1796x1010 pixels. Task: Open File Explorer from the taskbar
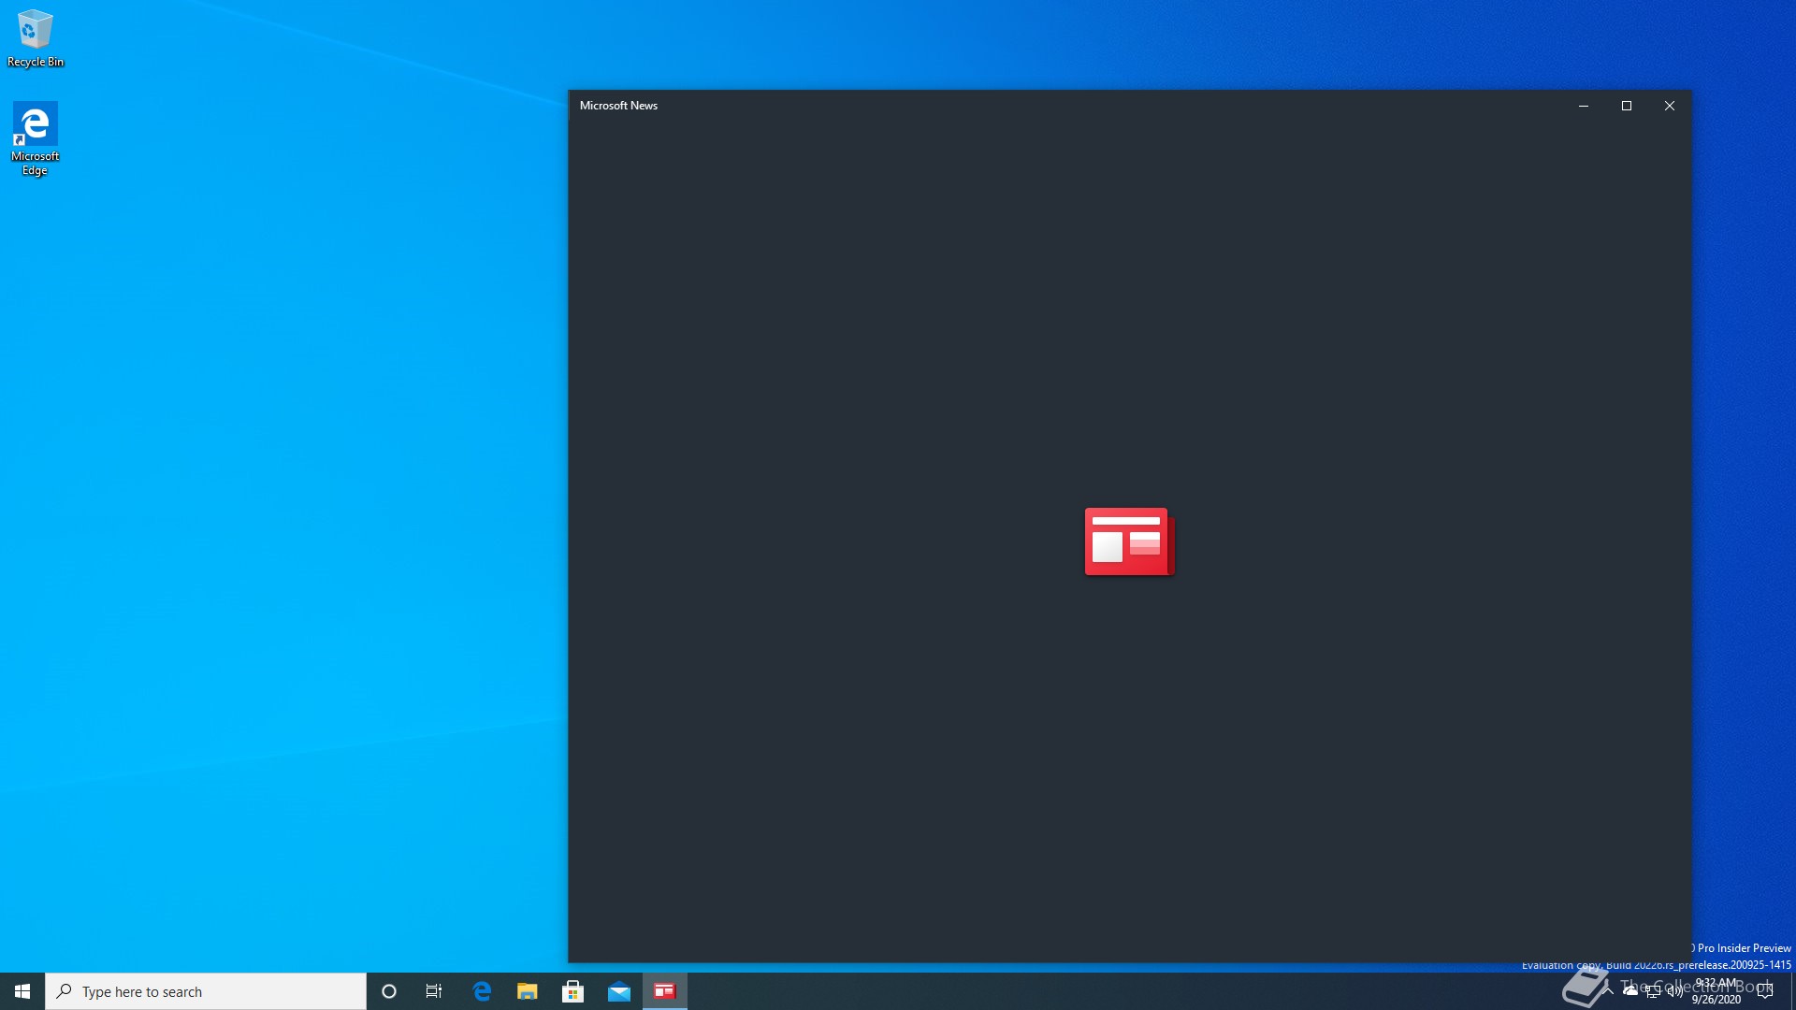tap(528, 991)
